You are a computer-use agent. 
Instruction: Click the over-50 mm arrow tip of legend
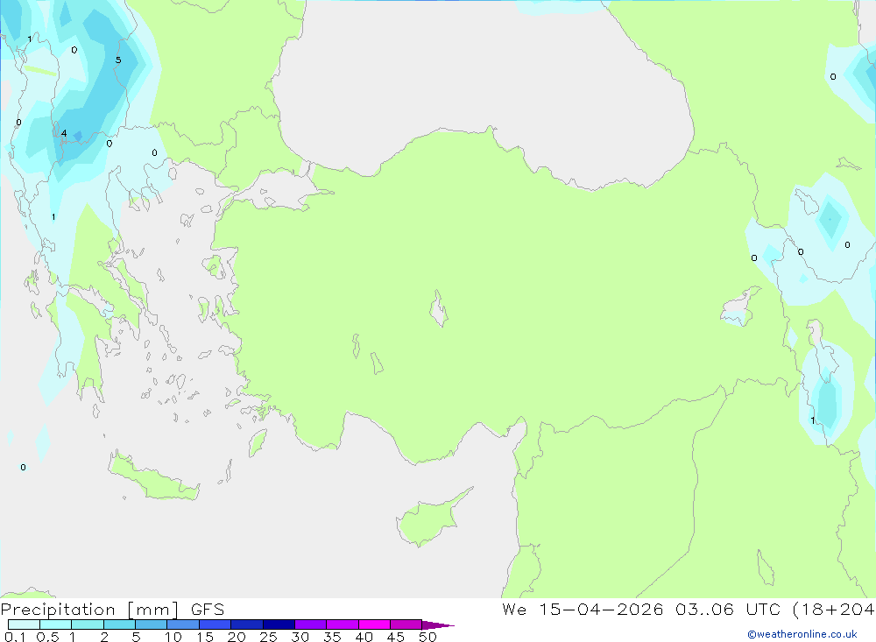(x=438, y=624)
